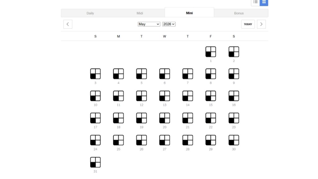Switch to the Daily tab
318x179 pixels.
pyautogui.click(x=90, y=13)
